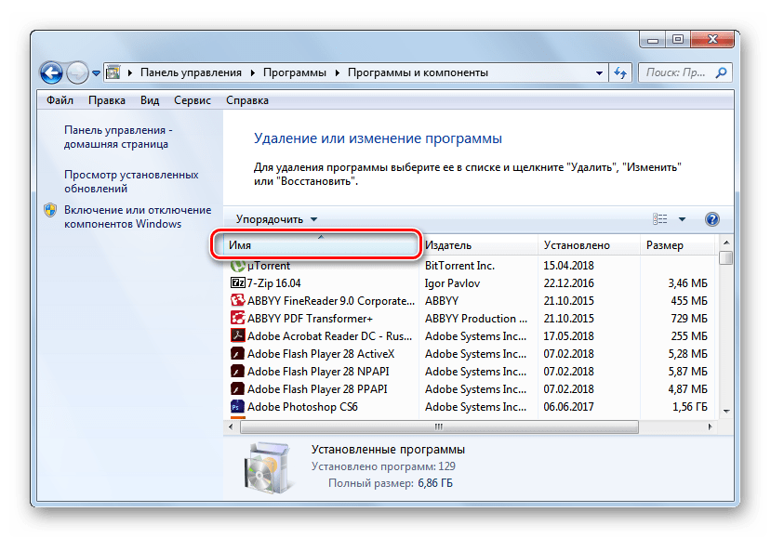771x538 pixels.
Task: Click installed programs disc box icon
Action: (268, 466)
